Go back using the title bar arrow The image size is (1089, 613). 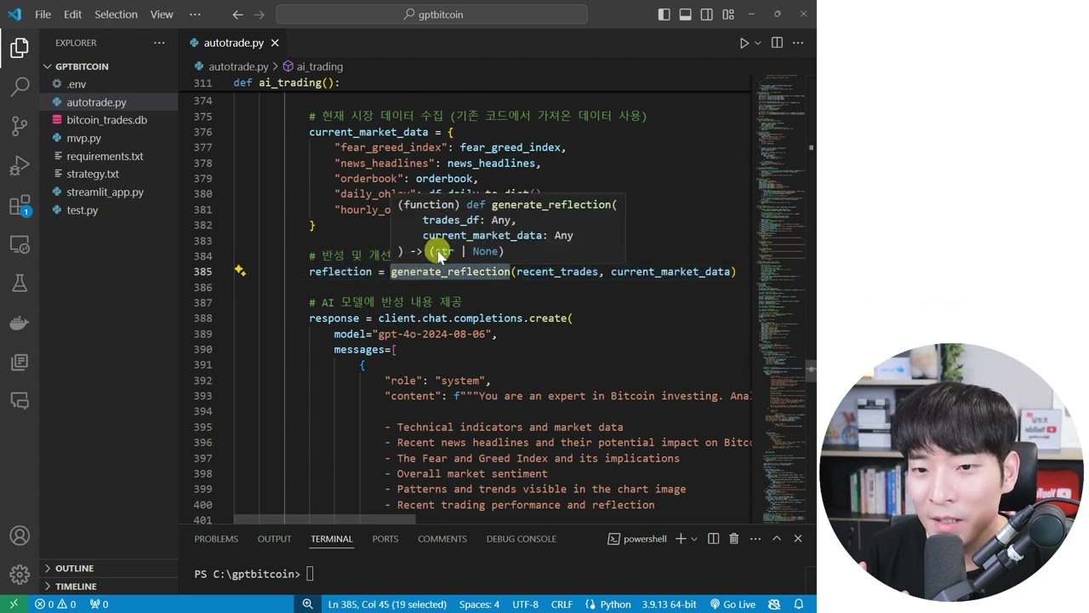(x=237, y=14)
